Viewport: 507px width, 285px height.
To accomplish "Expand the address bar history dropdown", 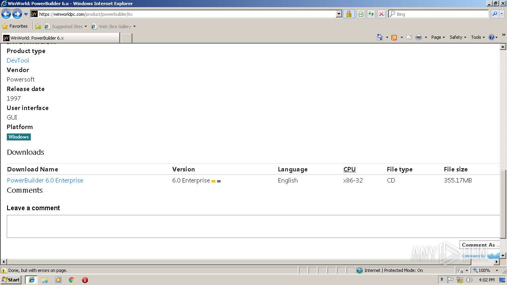I will point(339,14).
